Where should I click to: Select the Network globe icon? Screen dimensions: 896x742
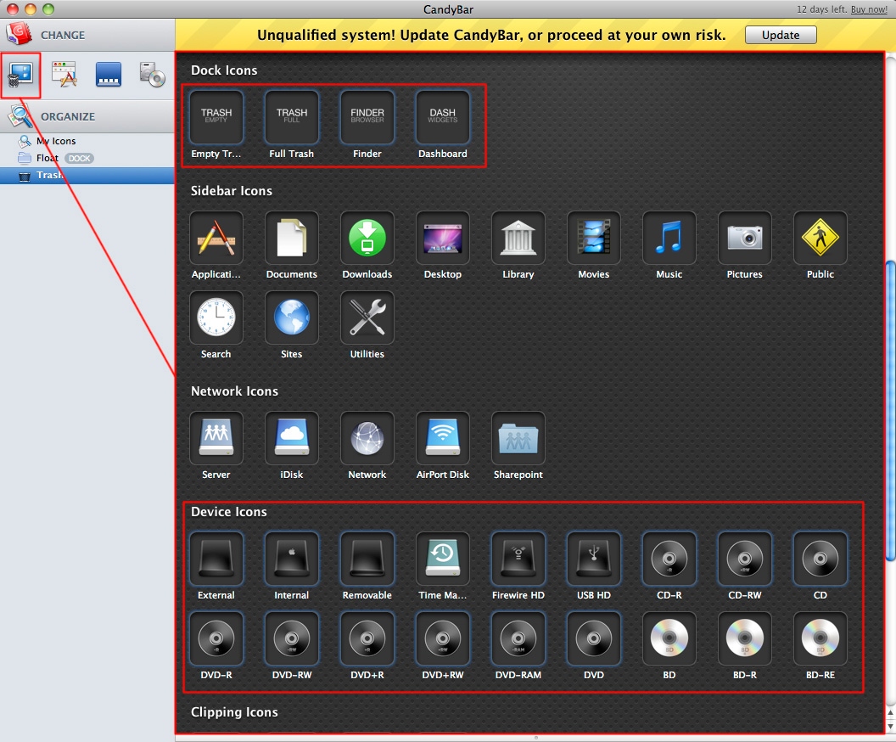[x=367, y=438]
